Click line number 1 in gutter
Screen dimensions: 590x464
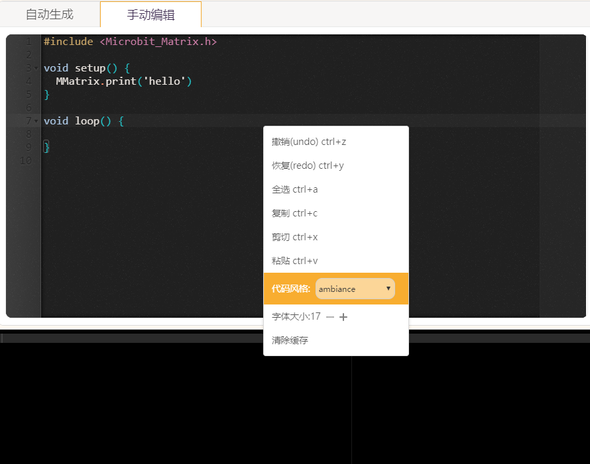click(29, 42)
